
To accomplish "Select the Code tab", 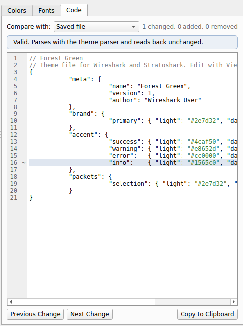I will coord(74,10).
